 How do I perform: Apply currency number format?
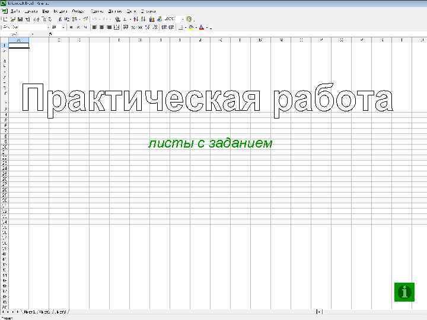pos(125,27)
